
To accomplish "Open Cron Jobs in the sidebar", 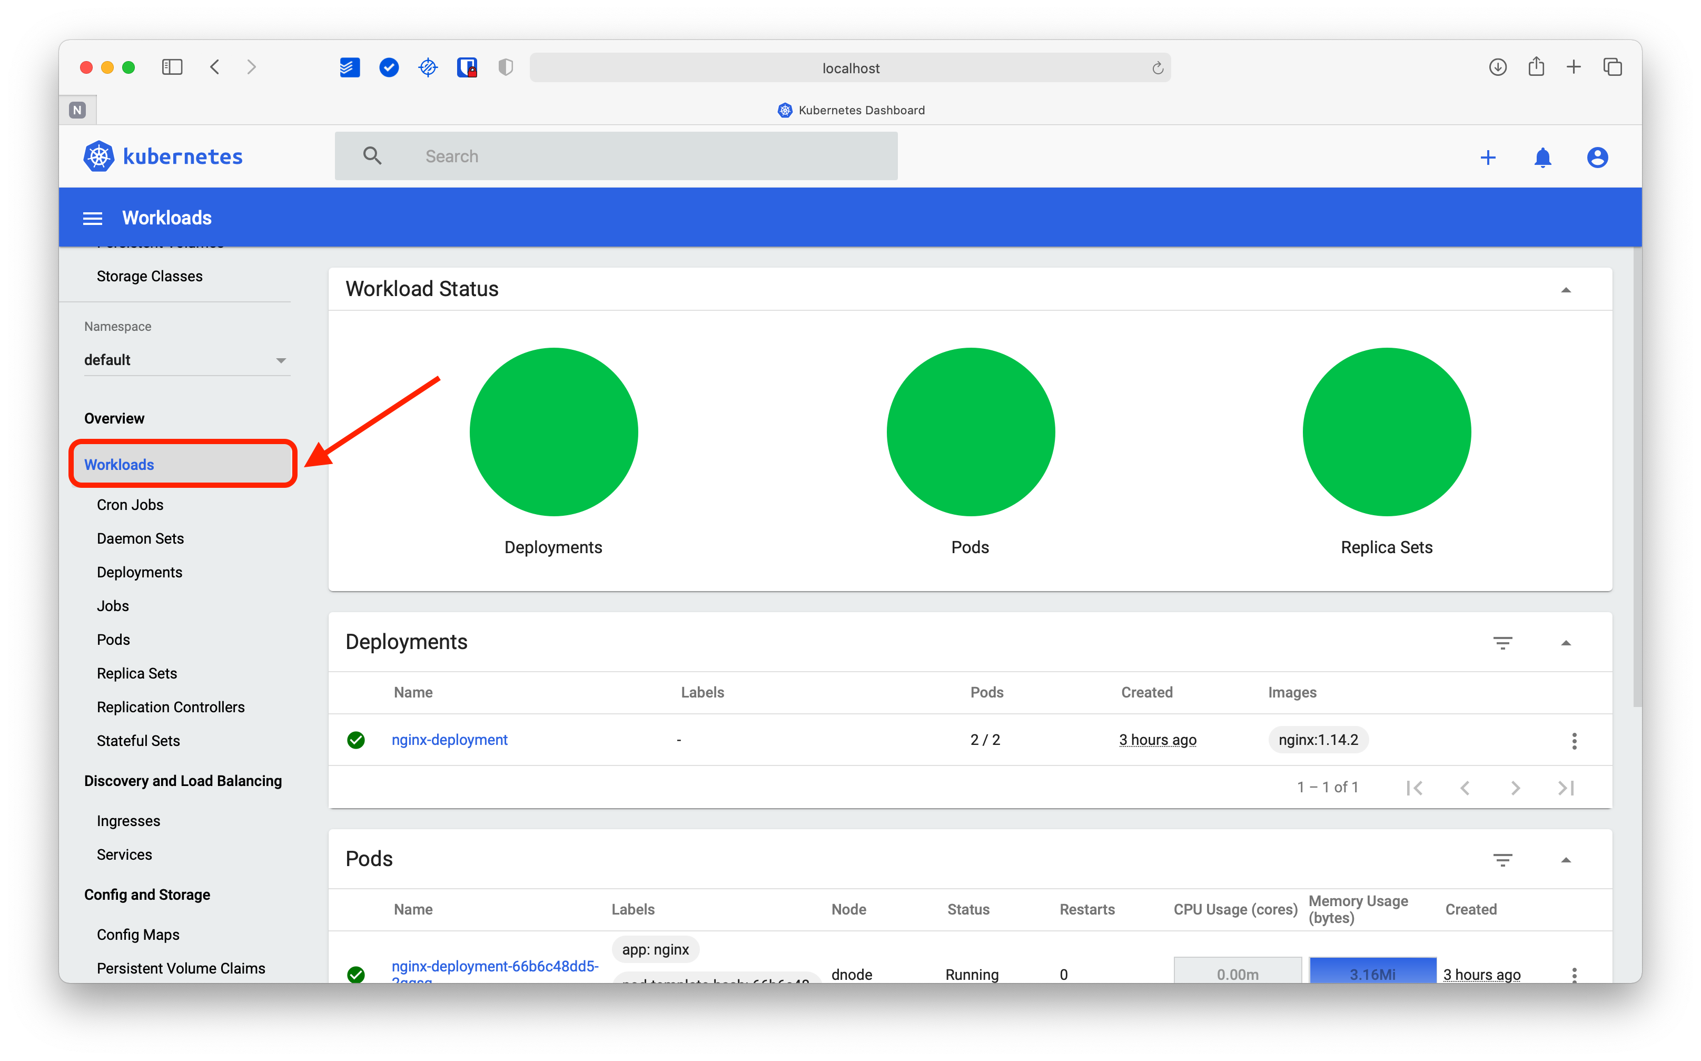I will click(x=130, y=505).
